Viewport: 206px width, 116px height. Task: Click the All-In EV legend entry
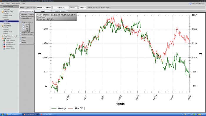pyautogui.click(x=75, y=108)
